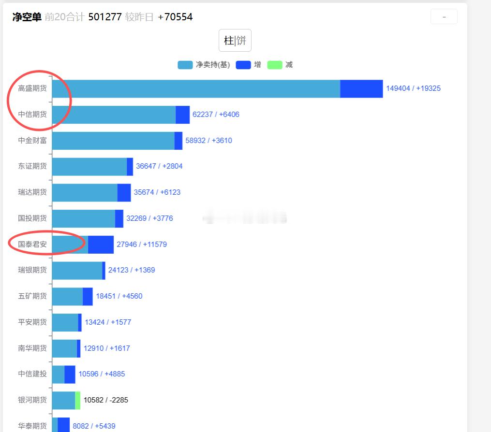491x432 pixels.
Task: Click the 五矿期货 dark blue increase segment
Action: 88,297
